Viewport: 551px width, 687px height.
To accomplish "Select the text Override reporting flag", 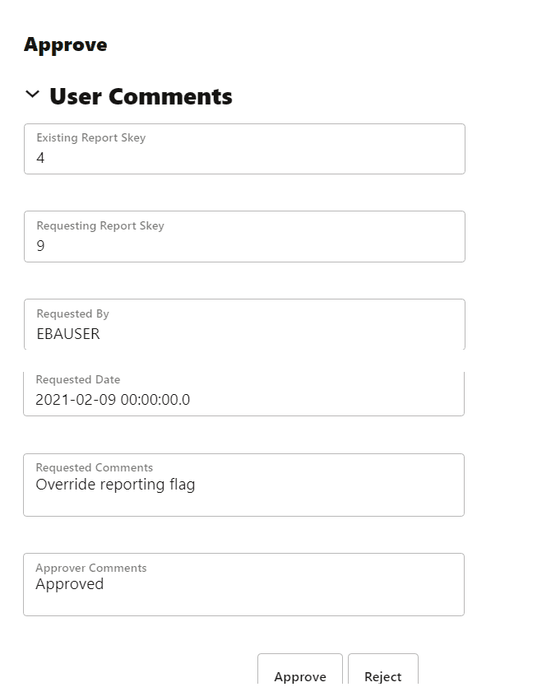I will pos(114,485).
